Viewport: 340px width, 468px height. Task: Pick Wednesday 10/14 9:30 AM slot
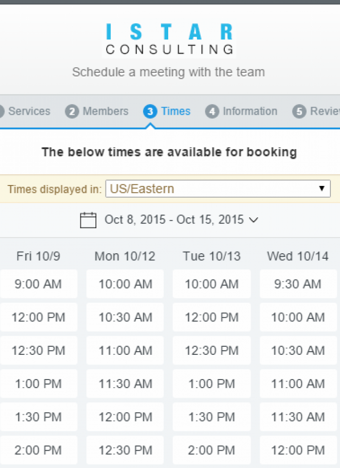click(x=298, y=284)
